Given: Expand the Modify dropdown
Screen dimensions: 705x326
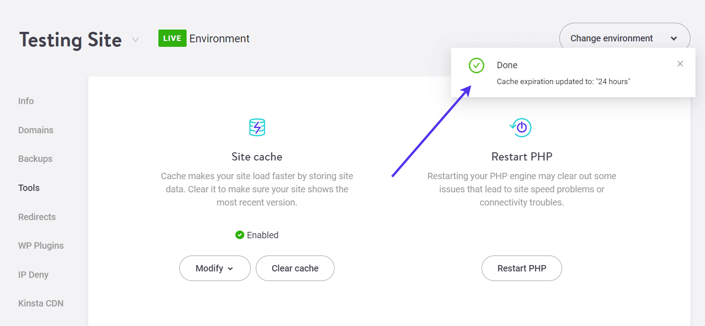Looking at the screenshot, I should (215, 268).
